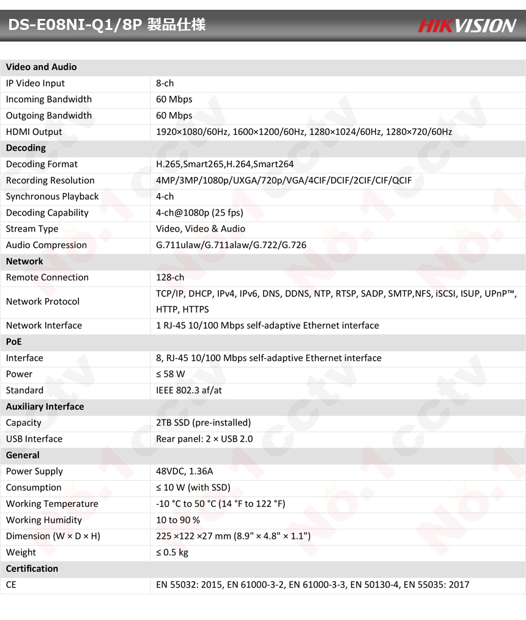Click the '8-ch' value
526x620 pixels.
(165, 83)
